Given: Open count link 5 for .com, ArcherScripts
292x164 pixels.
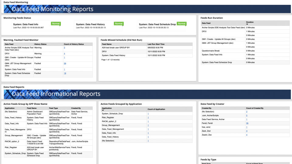Looking at the screenshot, I should pos(247,116).
